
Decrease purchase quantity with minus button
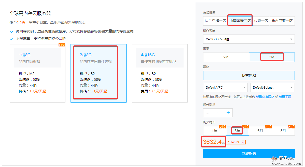tap(207, 113)
